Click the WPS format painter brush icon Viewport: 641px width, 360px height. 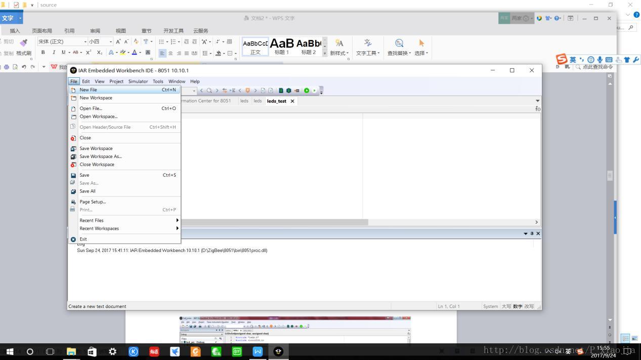23,42
